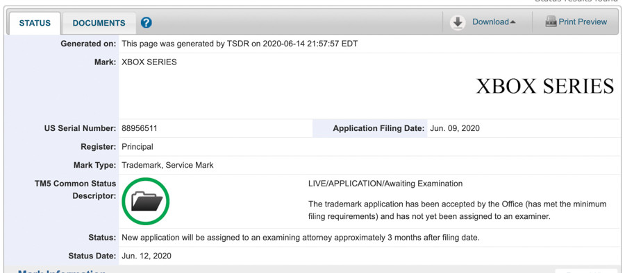Switch to the DOCUMENTS tab
The width and height of the screenshot is (625, 273).
[99, 23]
